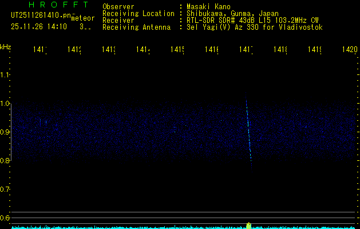Image resolution: width=360 pixels, height=229 pixels.
Task: Click the 0.7 kHz frequency tick label
Action: [x=5, y=189]
